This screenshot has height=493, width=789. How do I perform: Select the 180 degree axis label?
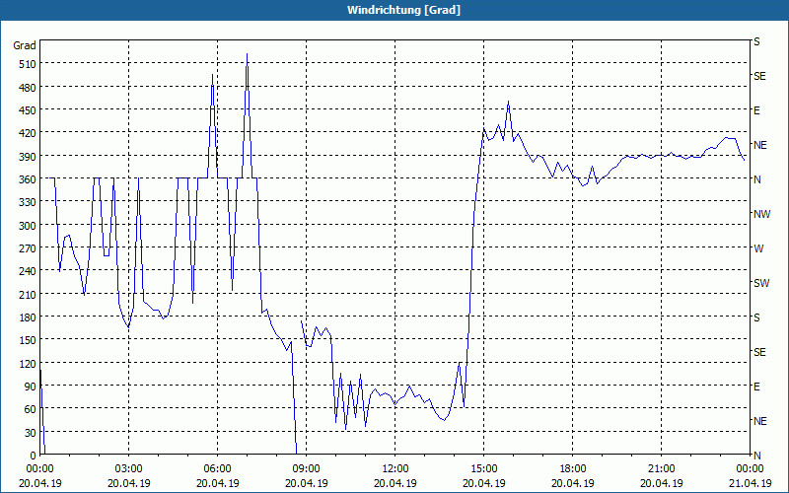point(28,317)
